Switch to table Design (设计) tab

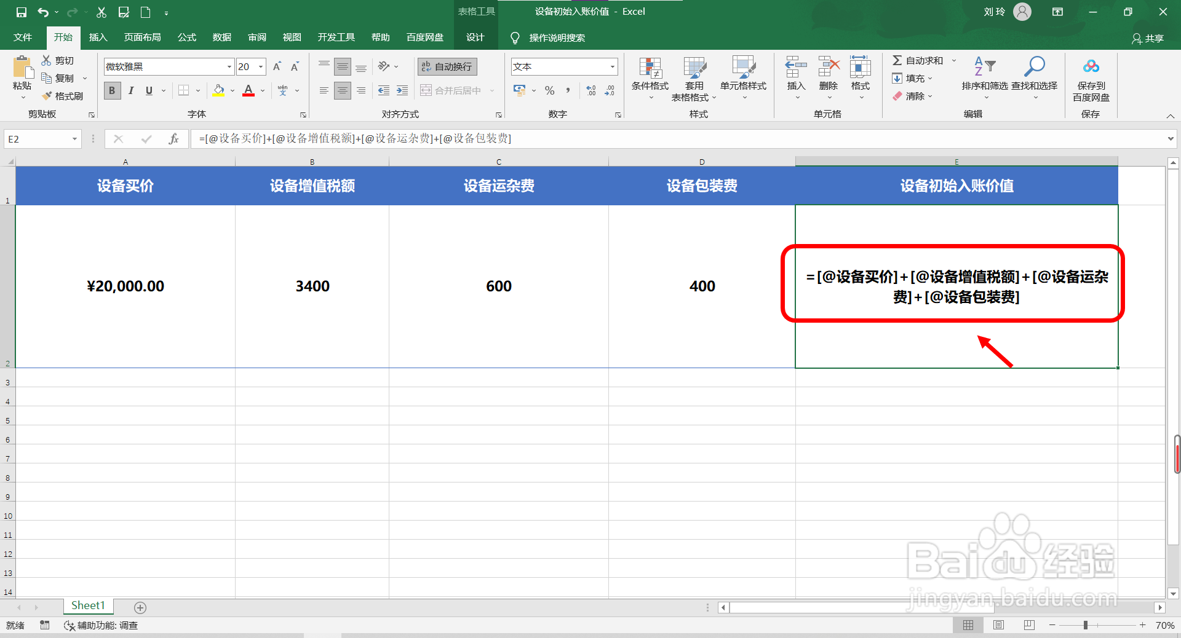(x=475, y=37)
